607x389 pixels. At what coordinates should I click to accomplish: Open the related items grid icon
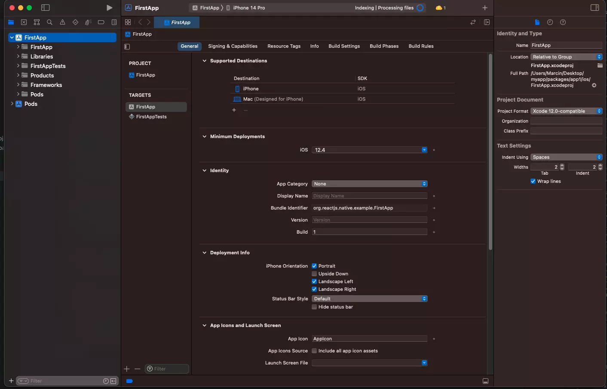coord(128,22)
